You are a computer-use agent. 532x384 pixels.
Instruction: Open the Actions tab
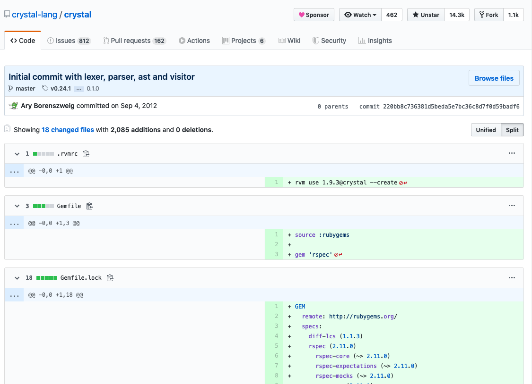[x=194, y=41]
